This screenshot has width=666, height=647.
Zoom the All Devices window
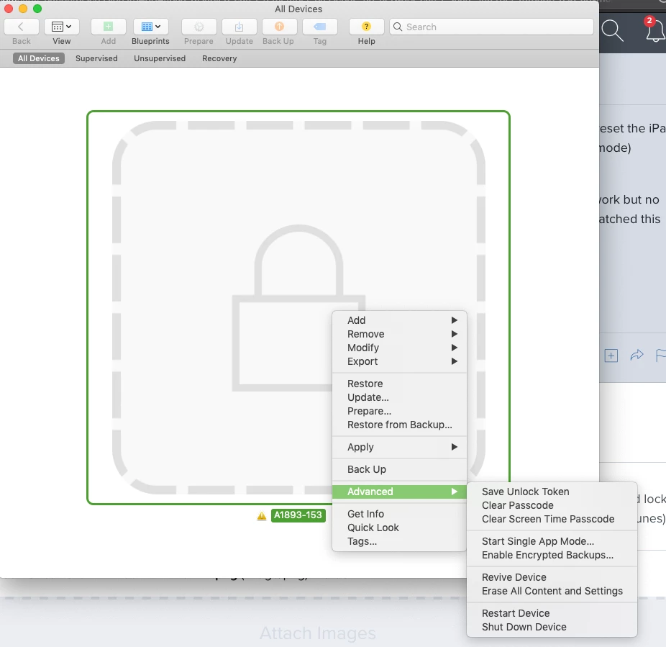[x=37, y=9]
